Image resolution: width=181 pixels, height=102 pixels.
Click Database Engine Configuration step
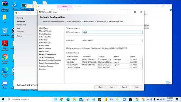coord(50,60)
